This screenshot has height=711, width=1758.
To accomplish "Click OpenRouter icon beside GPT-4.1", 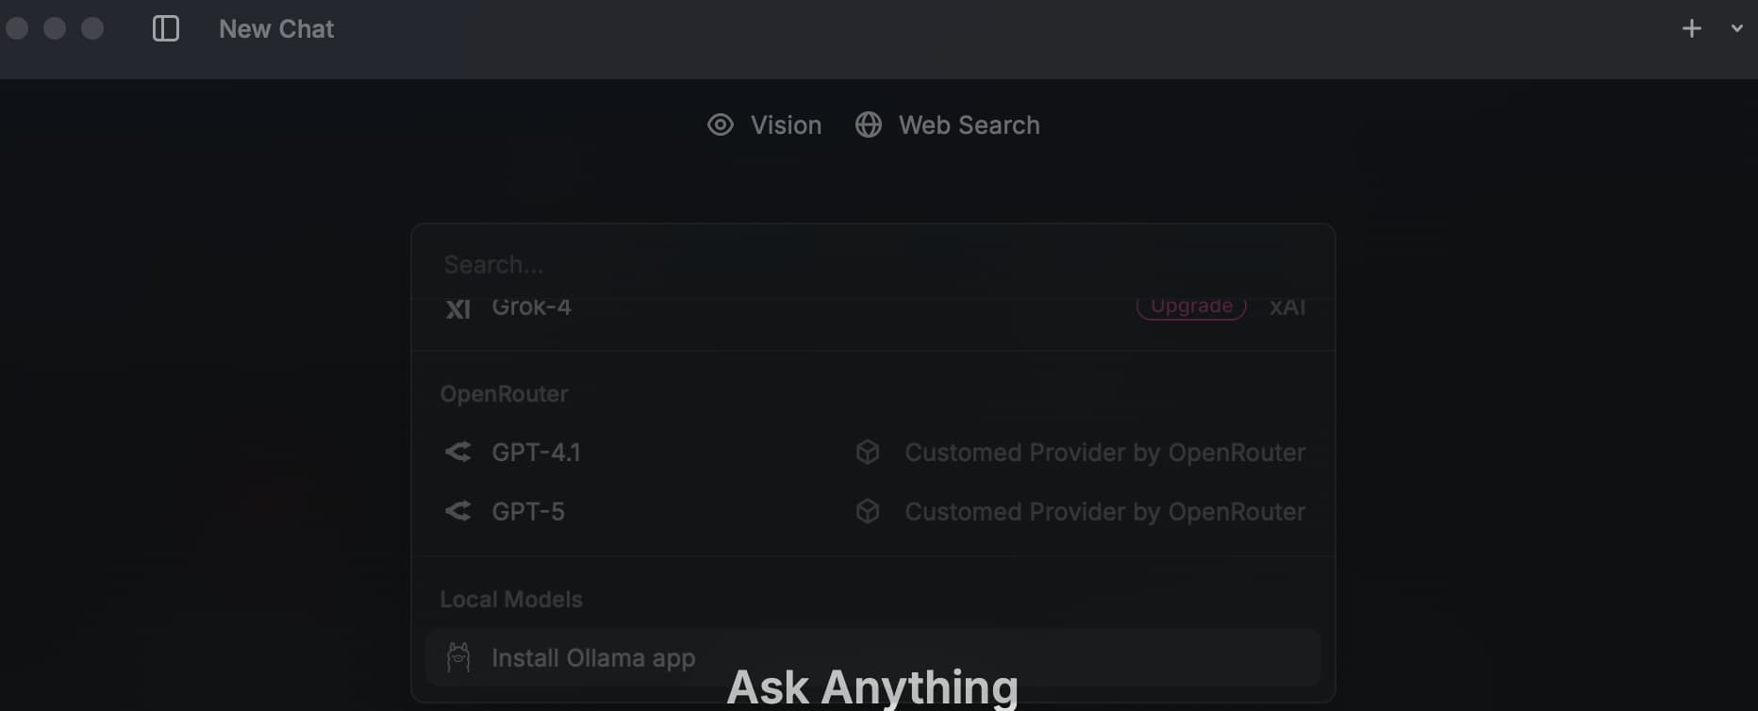I will tap(457, 453).
